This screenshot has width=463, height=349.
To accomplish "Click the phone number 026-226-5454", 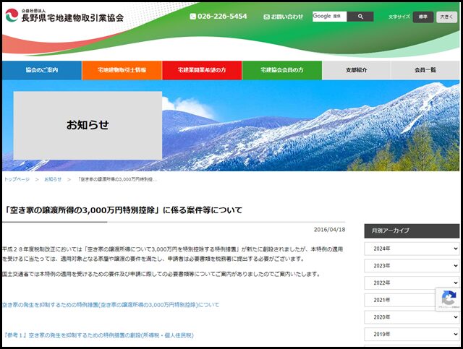I will pos(222,17).
